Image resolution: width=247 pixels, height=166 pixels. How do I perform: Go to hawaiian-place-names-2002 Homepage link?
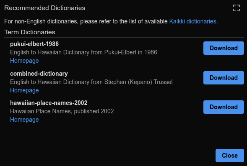(x=24, y=120)
